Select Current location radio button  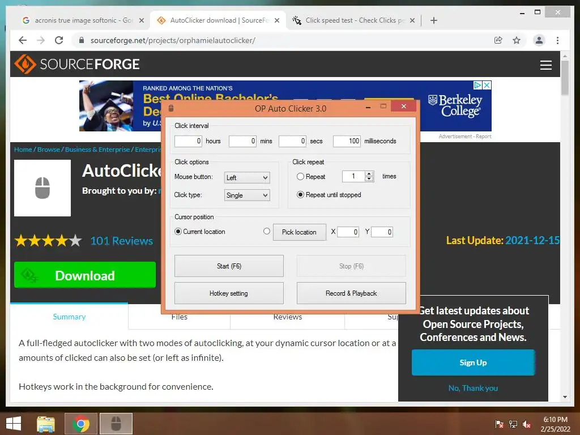[178, 232]
